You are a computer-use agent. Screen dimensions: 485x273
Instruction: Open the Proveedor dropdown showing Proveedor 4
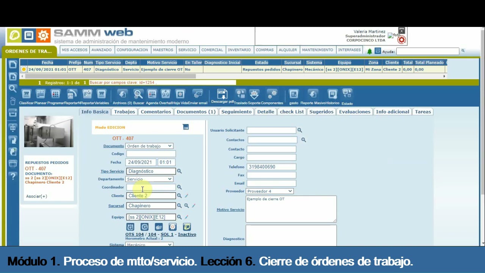point(269,191)
